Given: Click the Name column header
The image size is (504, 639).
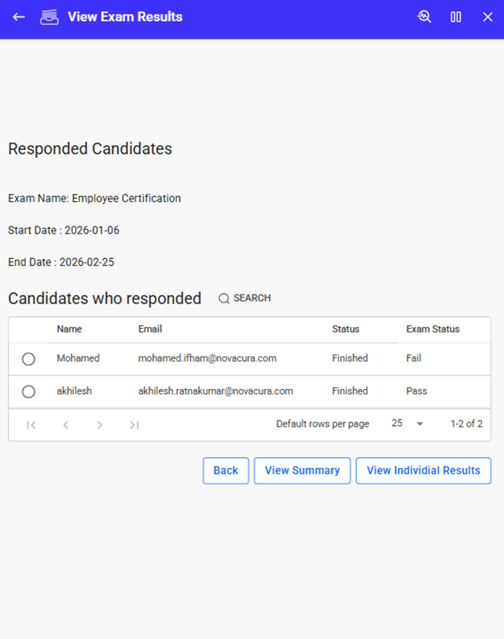Looking at the screenshot, I should (x=69, y=329).
